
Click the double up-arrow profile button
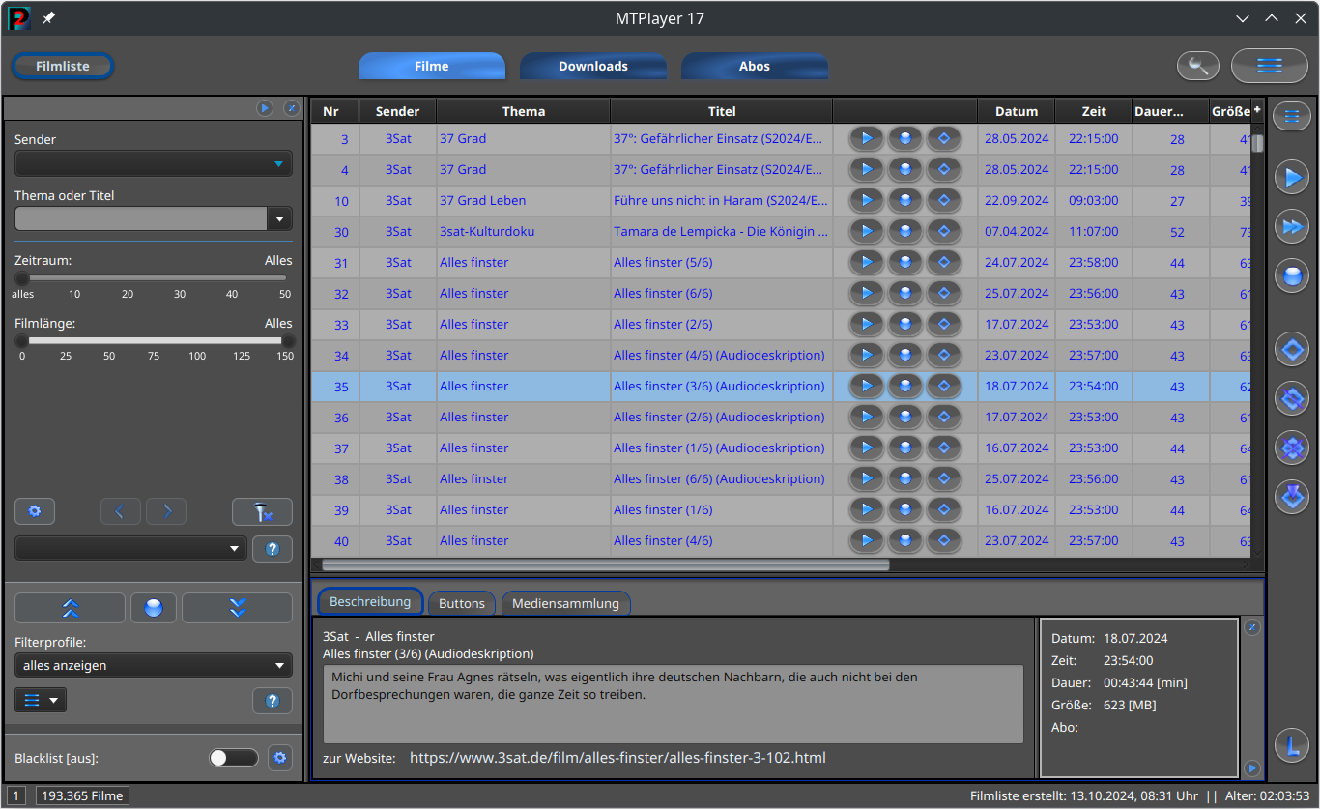pos(70,608)
